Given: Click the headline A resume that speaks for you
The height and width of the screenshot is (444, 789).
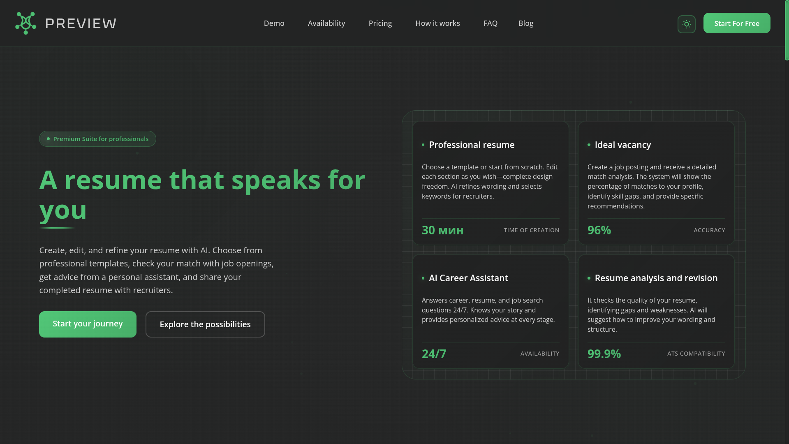Looking at the screenshot, I should coord(202,195).
